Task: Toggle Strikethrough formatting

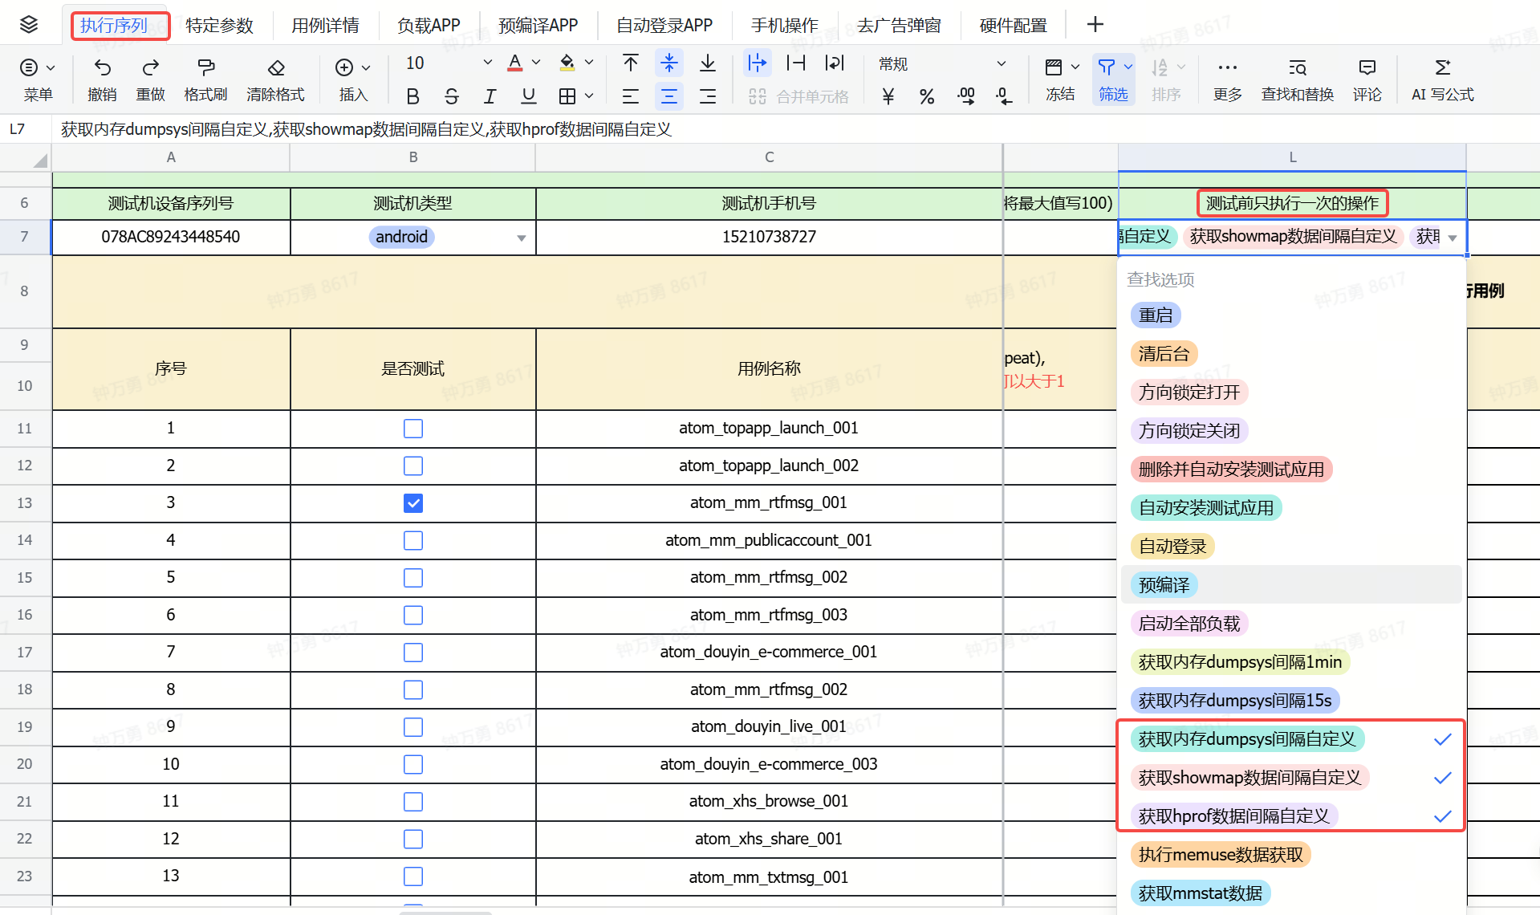Action: point(451,96)
